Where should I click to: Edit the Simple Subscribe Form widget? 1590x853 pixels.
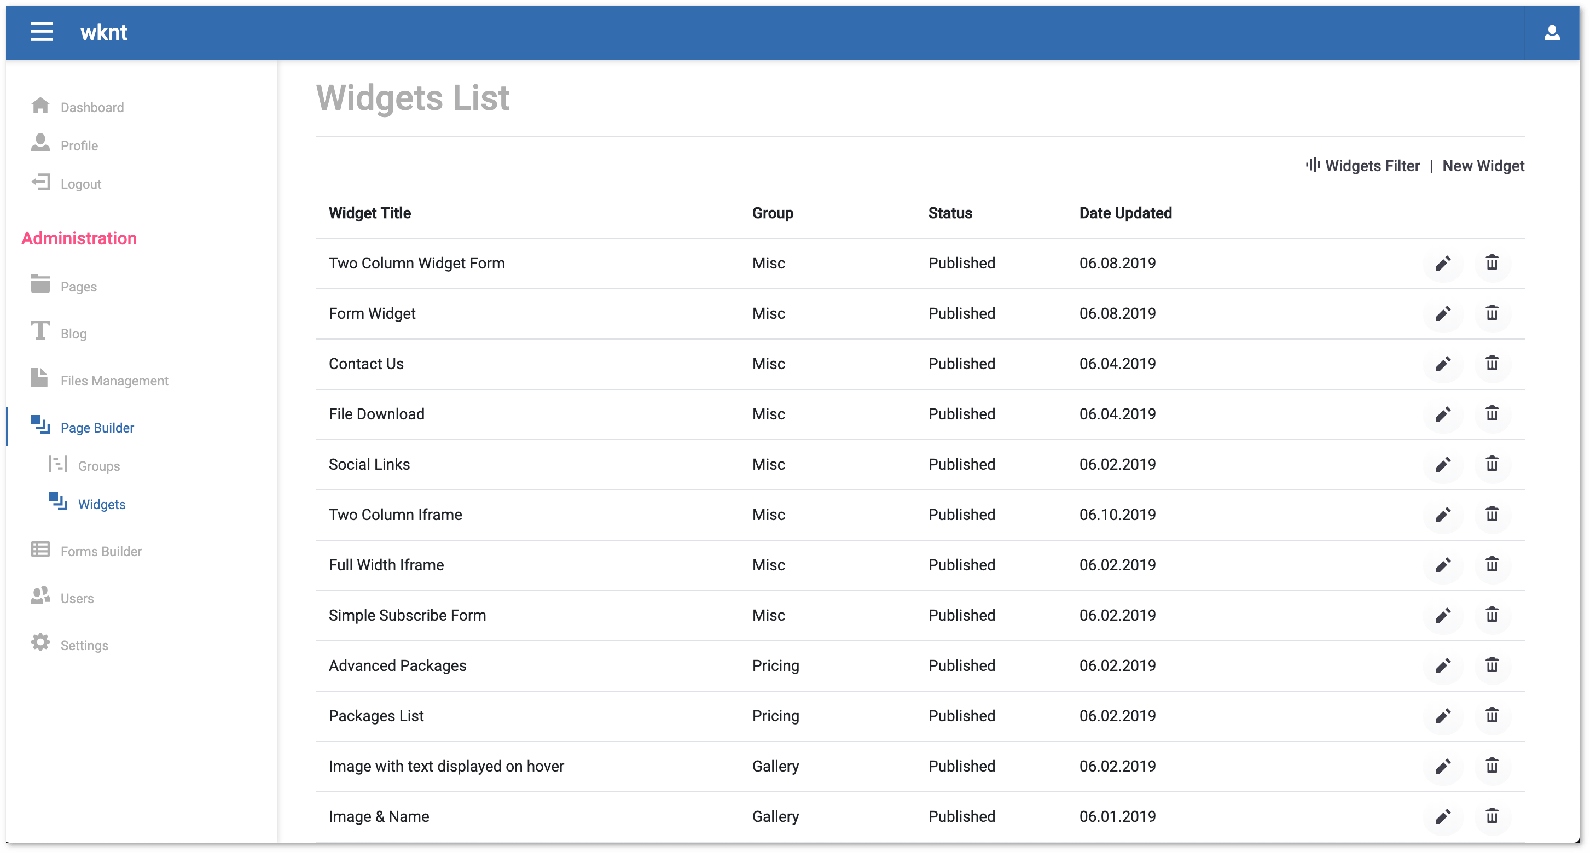[1442, 616]
